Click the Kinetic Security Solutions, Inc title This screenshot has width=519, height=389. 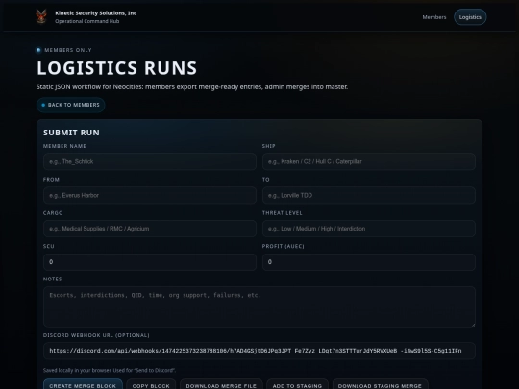(x=96, y=13)
